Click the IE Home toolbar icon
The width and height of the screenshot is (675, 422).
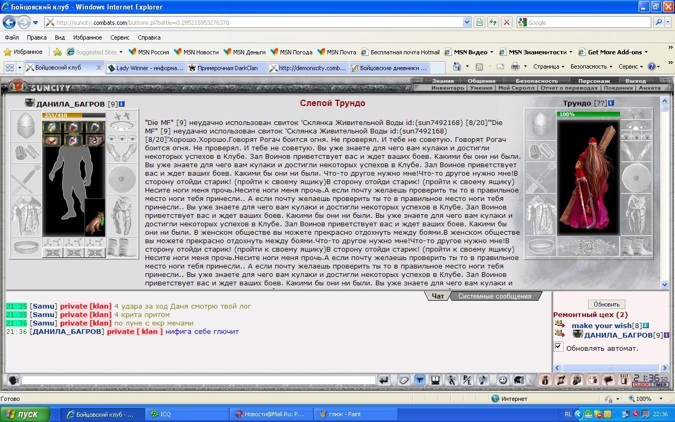457,67
